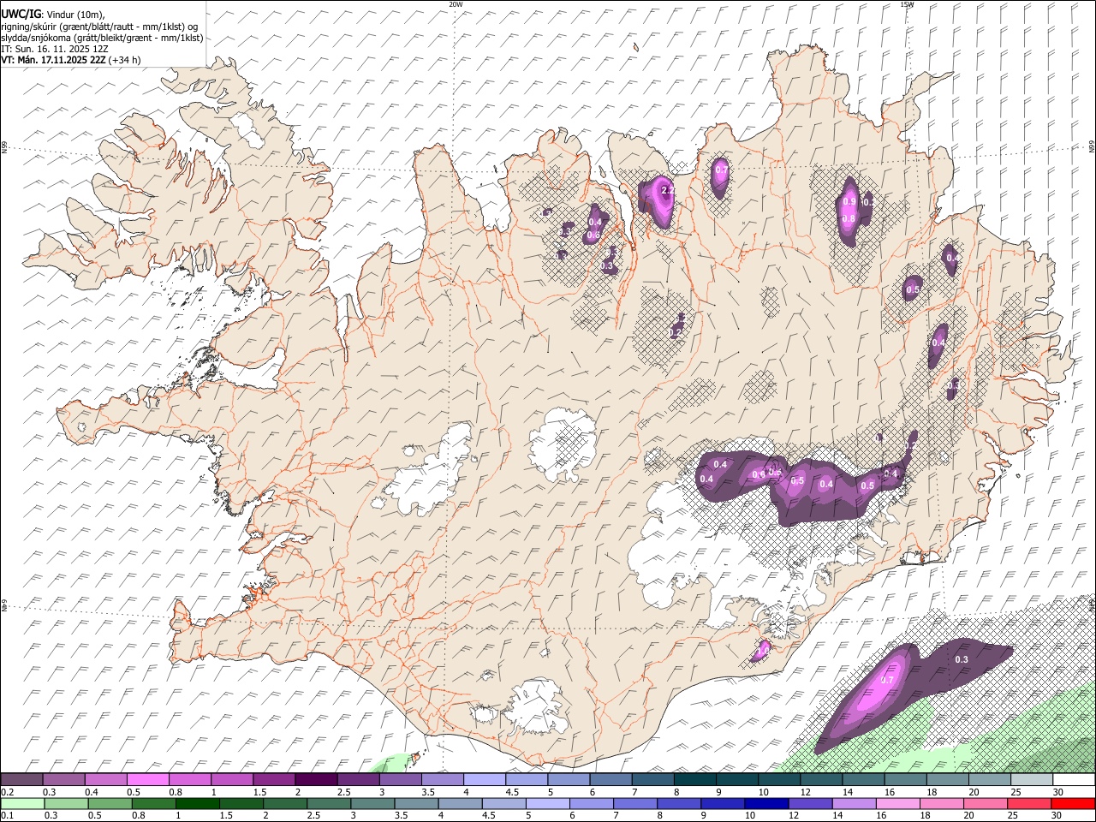Click the "15W" longitude label
The width and height of the screenshot is (1096, 822).
coord(907,4)
